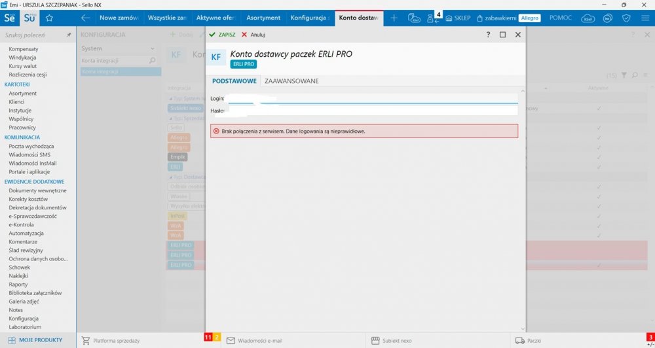Open help with the question mark icon
The height and width of the screenshot is (348, 655).
(x=488, y=35)
